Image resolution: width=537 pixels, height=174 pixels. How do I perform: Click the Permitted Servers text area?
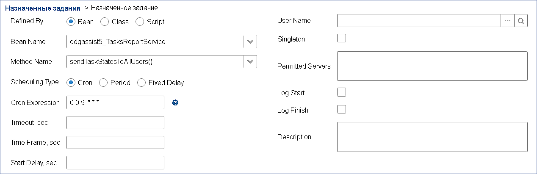pyautogui.click(x=432, y=66)
